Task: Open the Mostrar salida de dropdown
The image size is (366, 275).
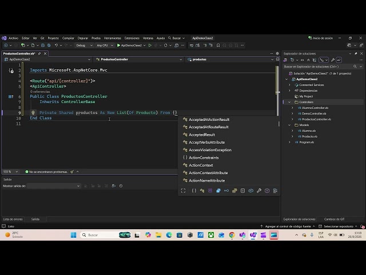Action: pyautogui.click(x=53, y=186)
